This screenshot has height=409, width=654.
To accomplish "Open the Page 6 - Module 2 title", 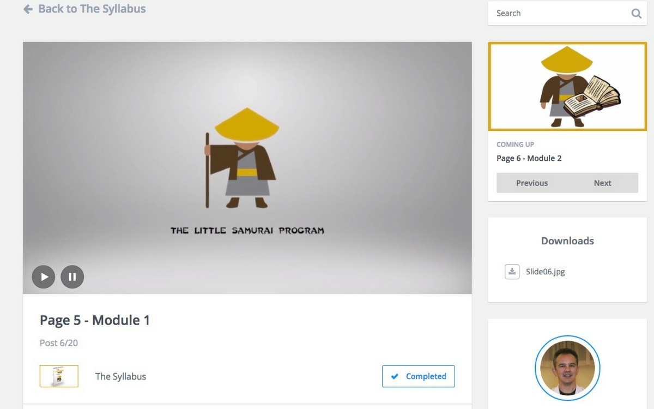I will coord(529,158).
